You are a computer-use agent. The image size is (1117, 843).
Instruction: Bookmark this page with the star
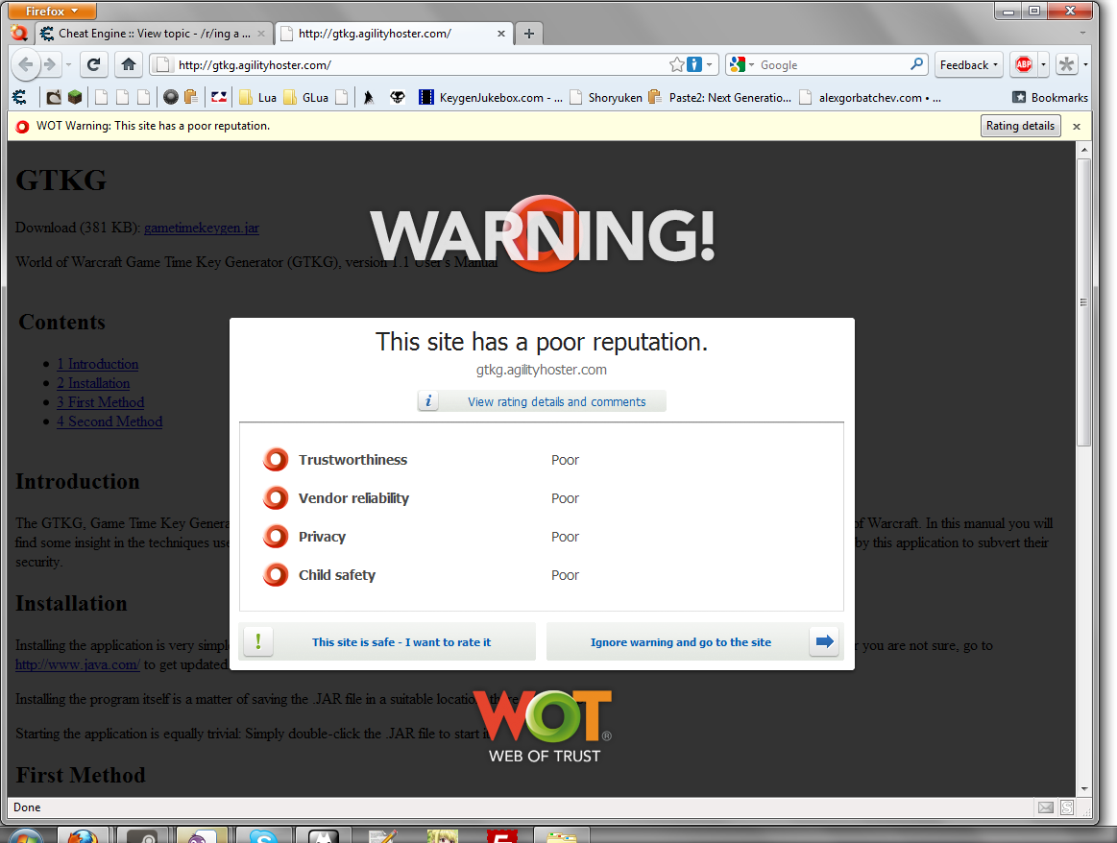point(677,64)
